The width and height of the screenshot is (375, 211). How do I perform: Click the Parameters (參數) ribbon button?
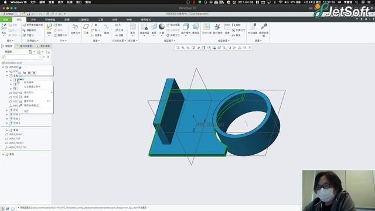coord(236,25)
